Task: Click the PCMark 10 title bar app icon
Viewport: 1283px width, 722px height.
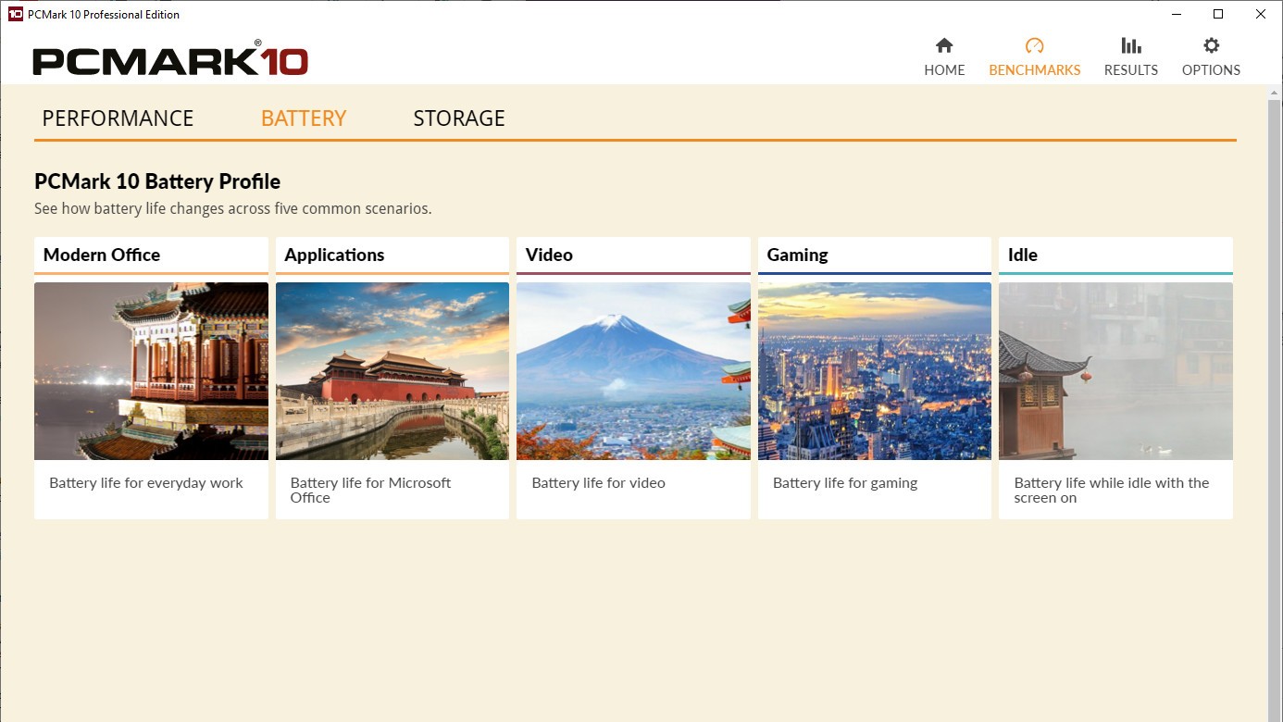Action: (x=15, y=14)
